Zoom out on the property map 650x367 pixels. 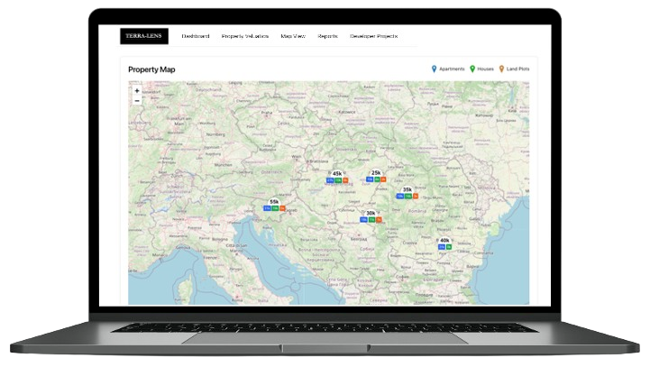pyautogui.click(x=137, y=101)
